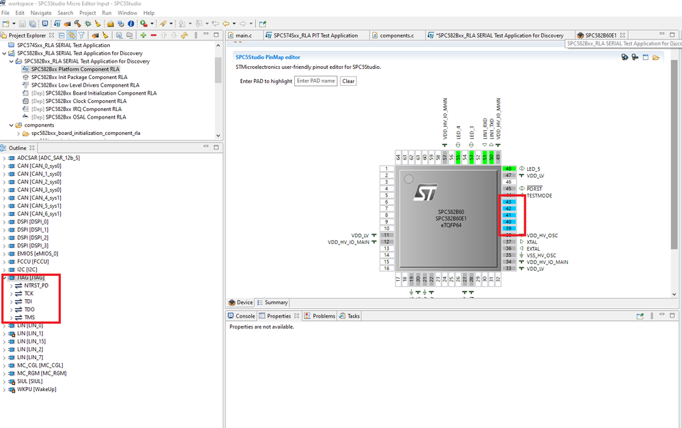Select SPC582Bxx Platform Component RLA
This screenshot has height=428, width=682.
click(x=75, y=70)
